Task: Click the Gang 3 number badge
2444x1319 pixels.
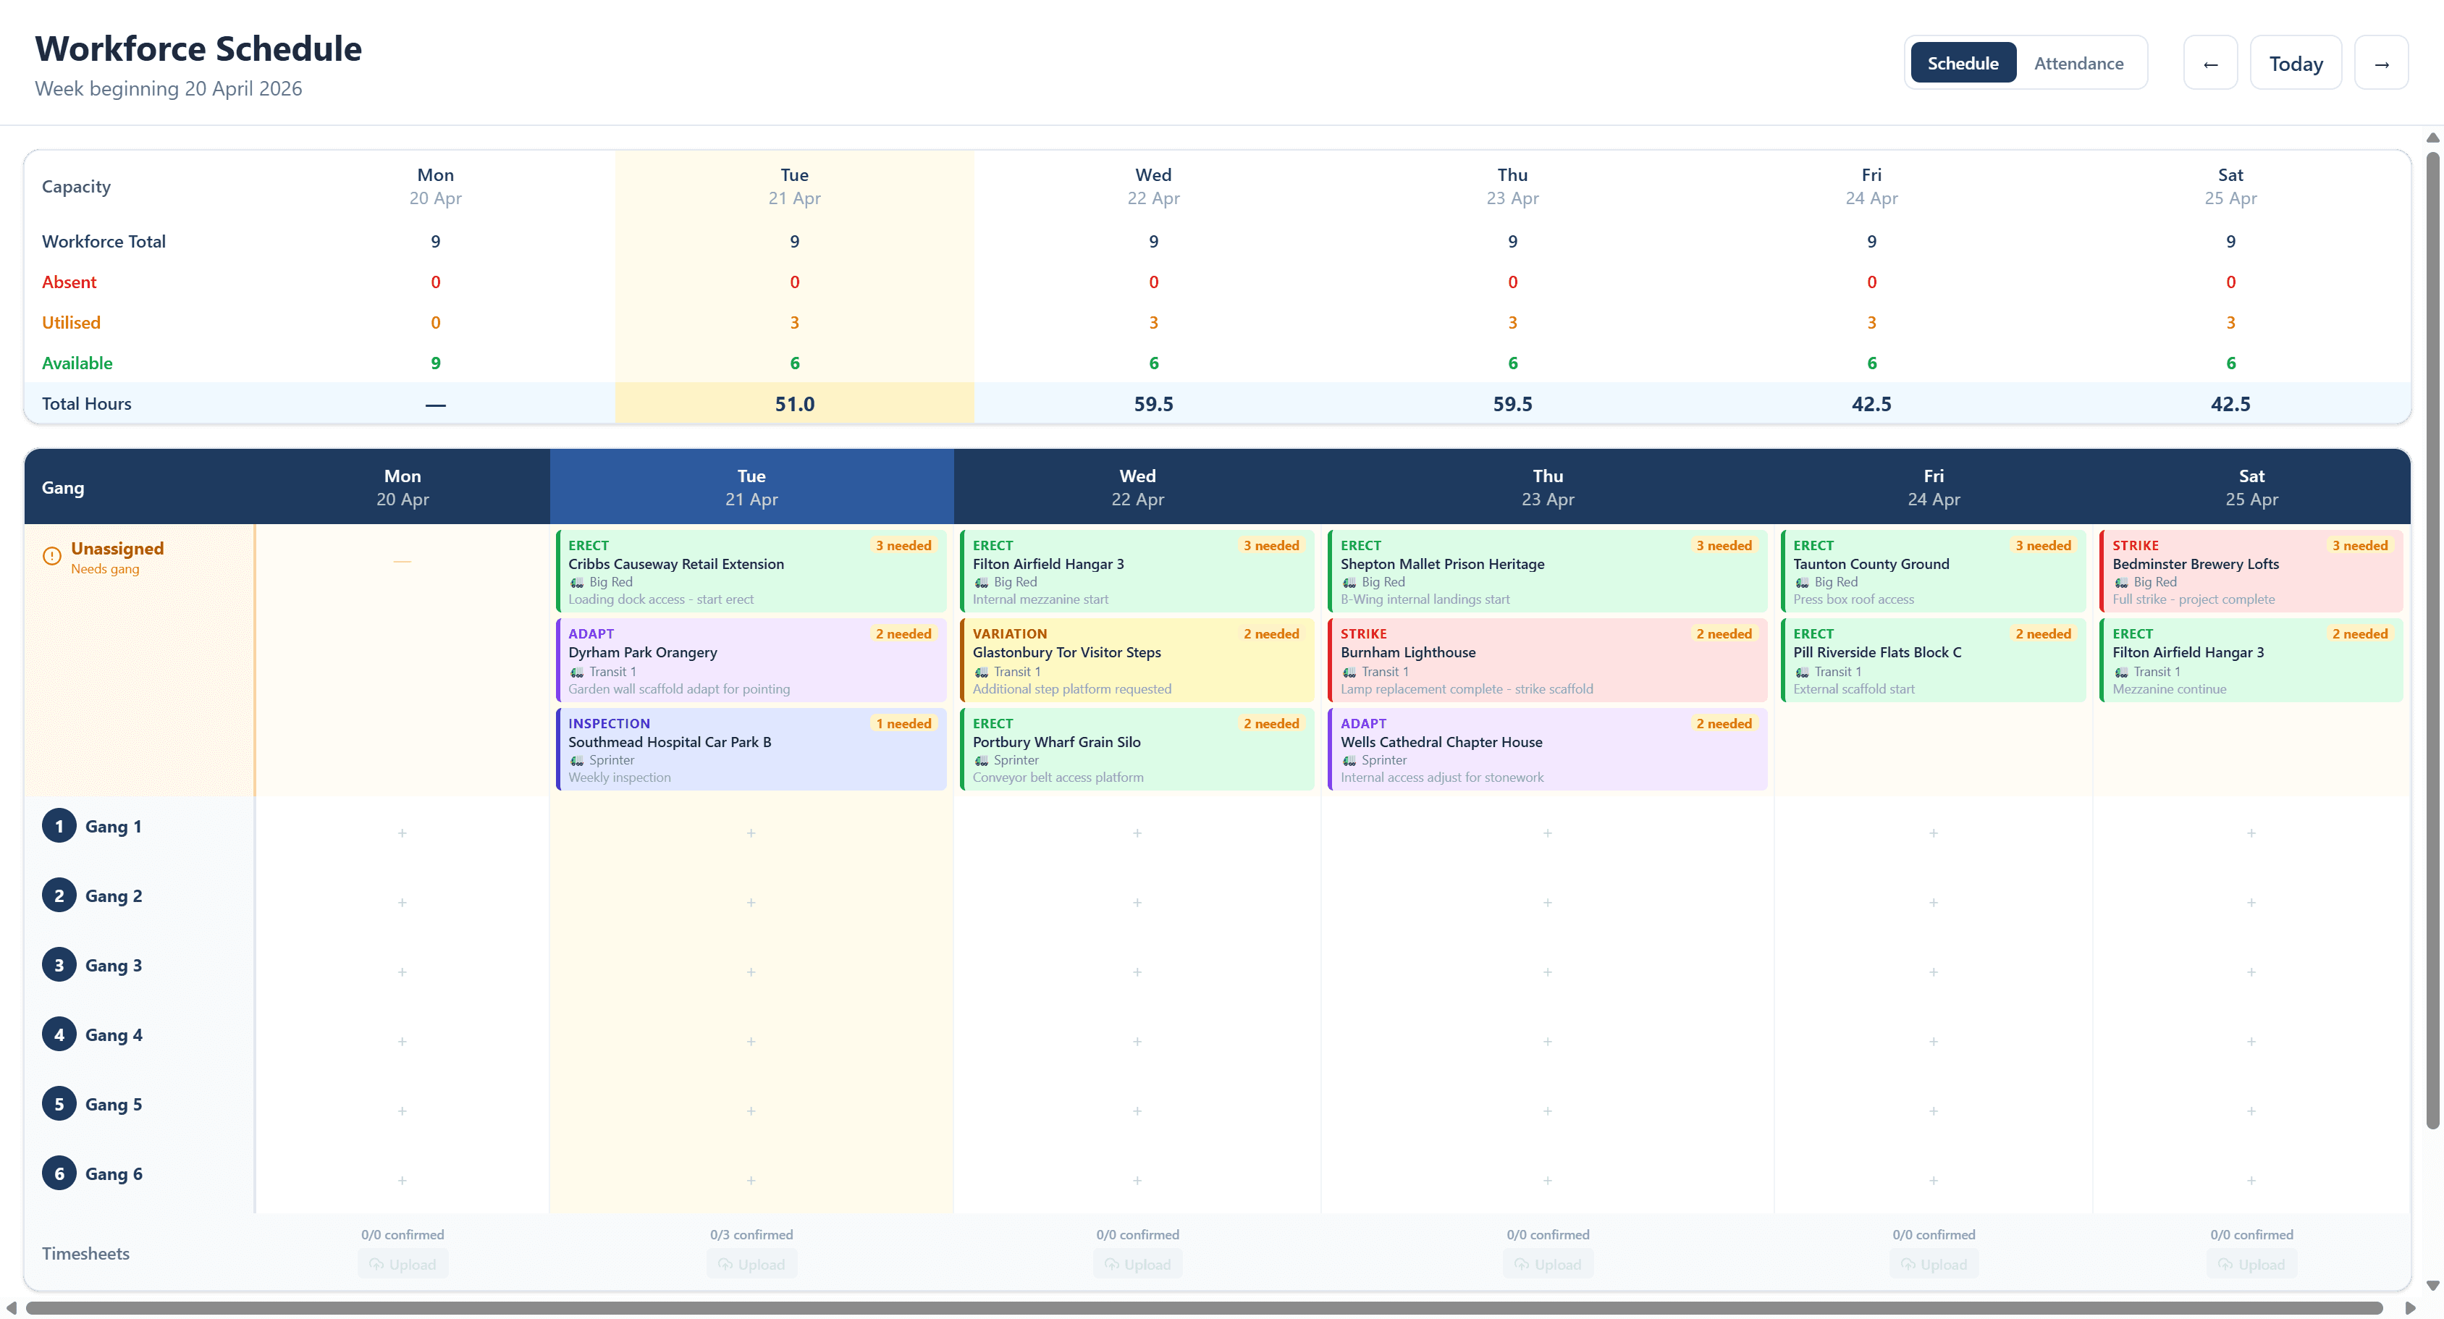Action: [x=59, y=965]
